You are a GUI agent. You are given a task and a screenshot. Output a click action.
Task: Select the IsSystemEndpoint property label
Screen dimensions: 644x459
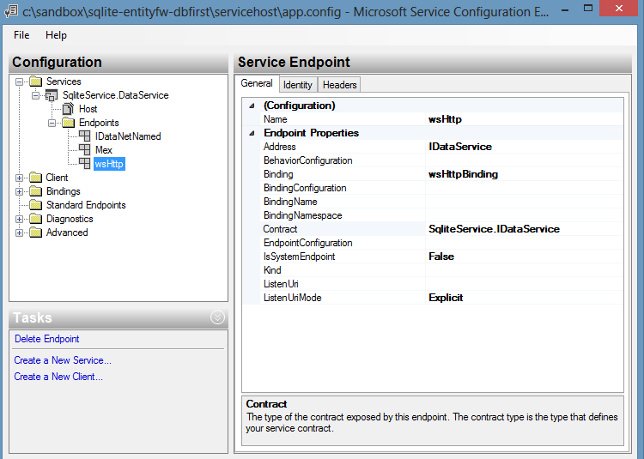[299, 257]
